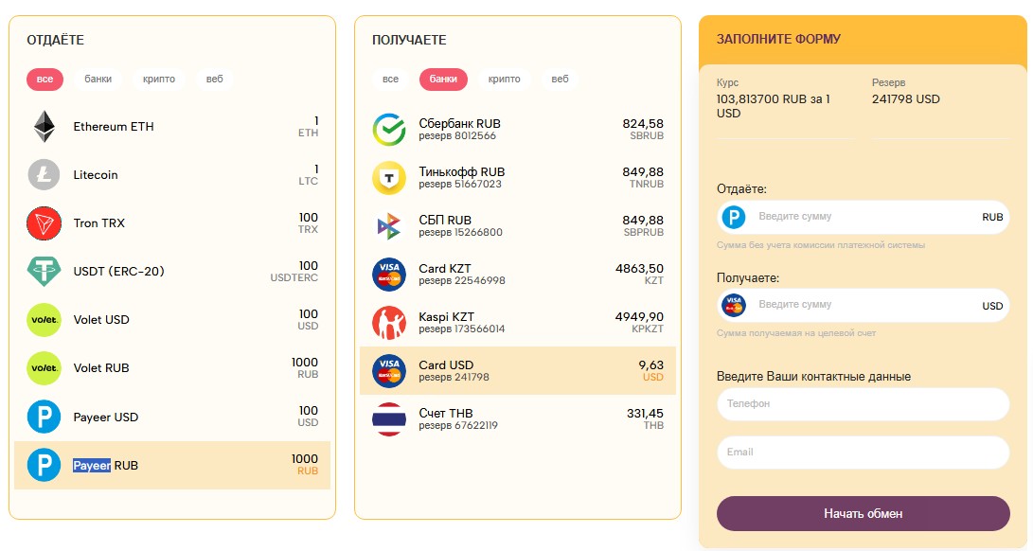The image size is (1033, 551).
Task: Switch 'Отдаёте' filter to банки
Action: (x=98, y=80)
